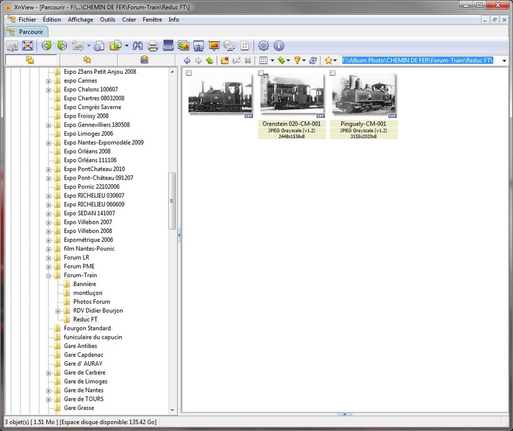Switch to the Categories bookmark panel tab

(x=145, y=60)
